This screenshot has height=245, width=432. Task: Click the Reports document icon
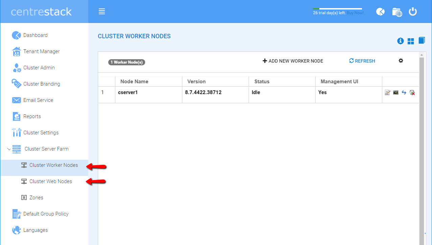point(16,116)
